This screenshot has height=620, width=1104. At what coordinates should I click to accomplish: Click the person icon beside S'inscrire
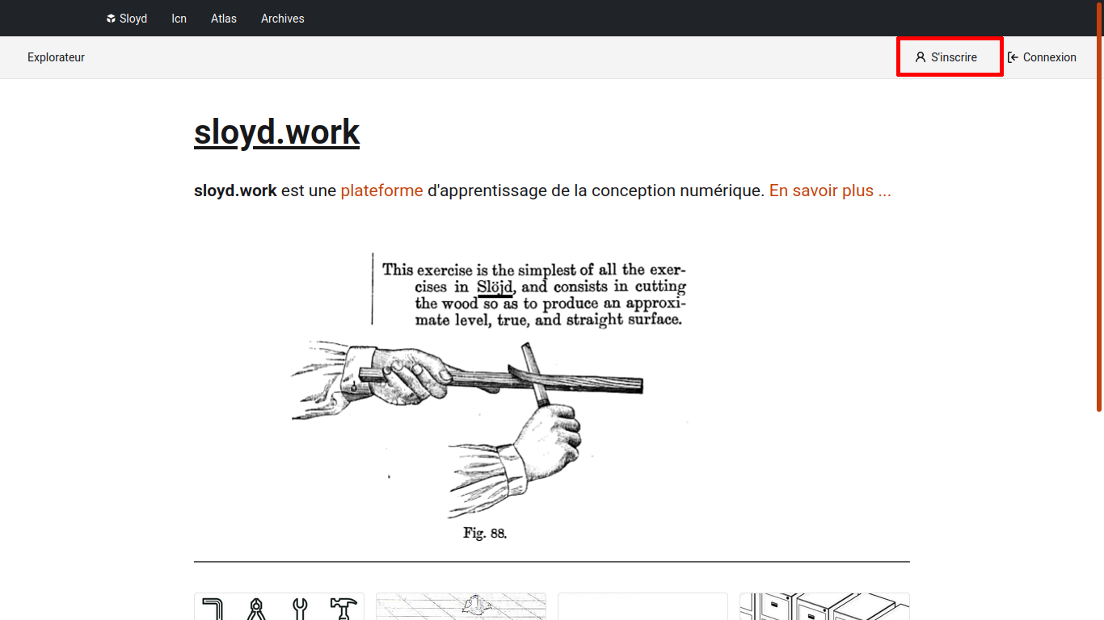[x=920, y=57]
